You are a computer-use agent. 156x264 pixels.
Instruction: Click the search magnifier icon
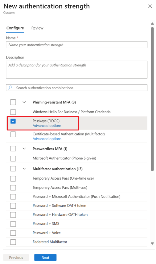tap(10, 88)
